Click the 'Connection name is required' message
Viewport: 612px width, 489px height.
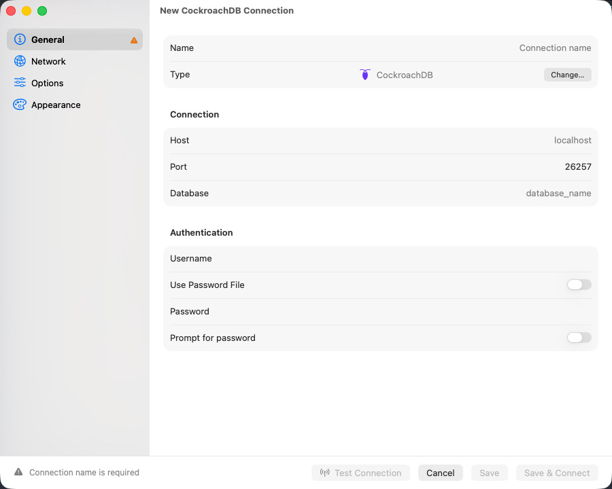[x=84, y=472]
